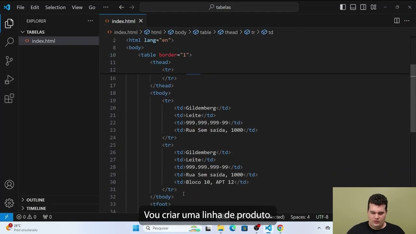
Task: Click the closing tbody tag line
Action: coord(162,197)
